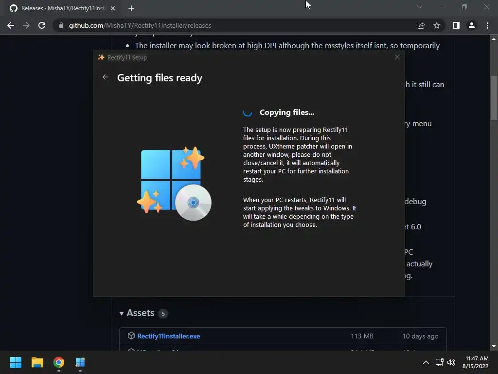Minimize the Chrome window
Screen dimensions: 498x374
pyautogui.click(x=442, y=7)
